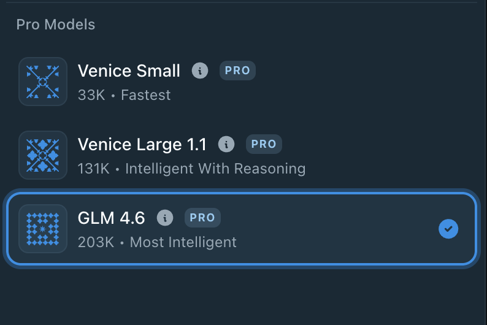Click the 203K context size label
487x325 pixels.
96,242
